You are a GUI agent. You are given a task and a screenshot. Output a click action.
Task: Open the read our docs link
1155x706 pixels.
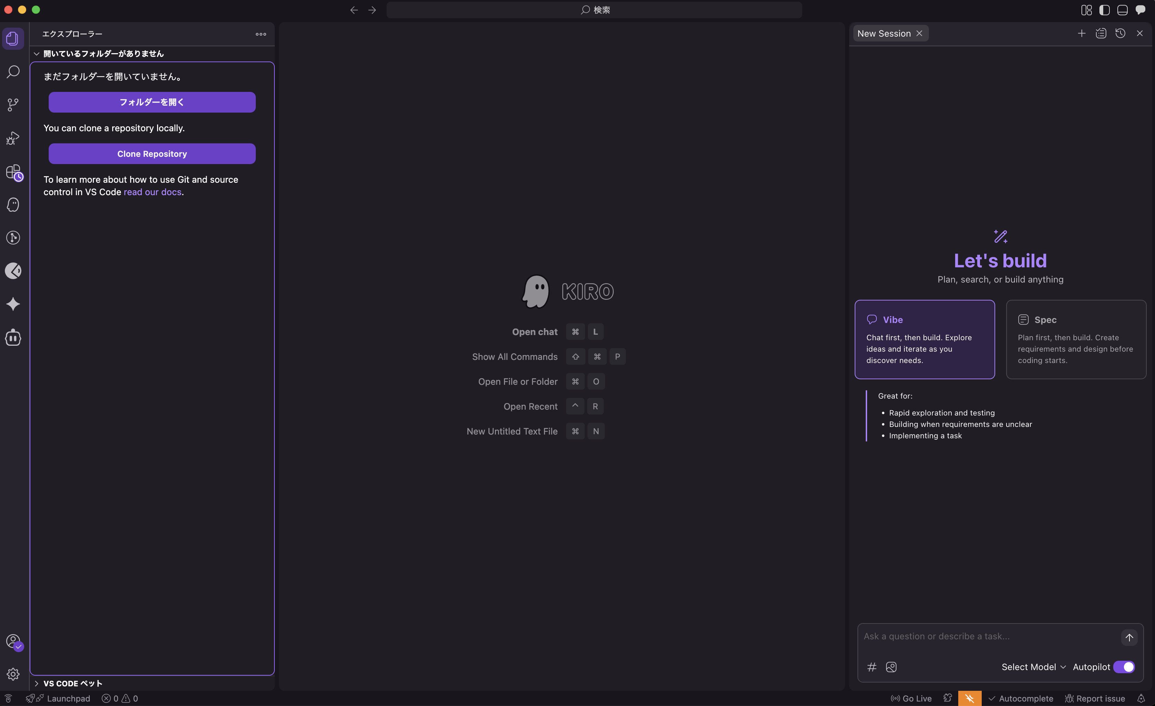coord(152,192)
